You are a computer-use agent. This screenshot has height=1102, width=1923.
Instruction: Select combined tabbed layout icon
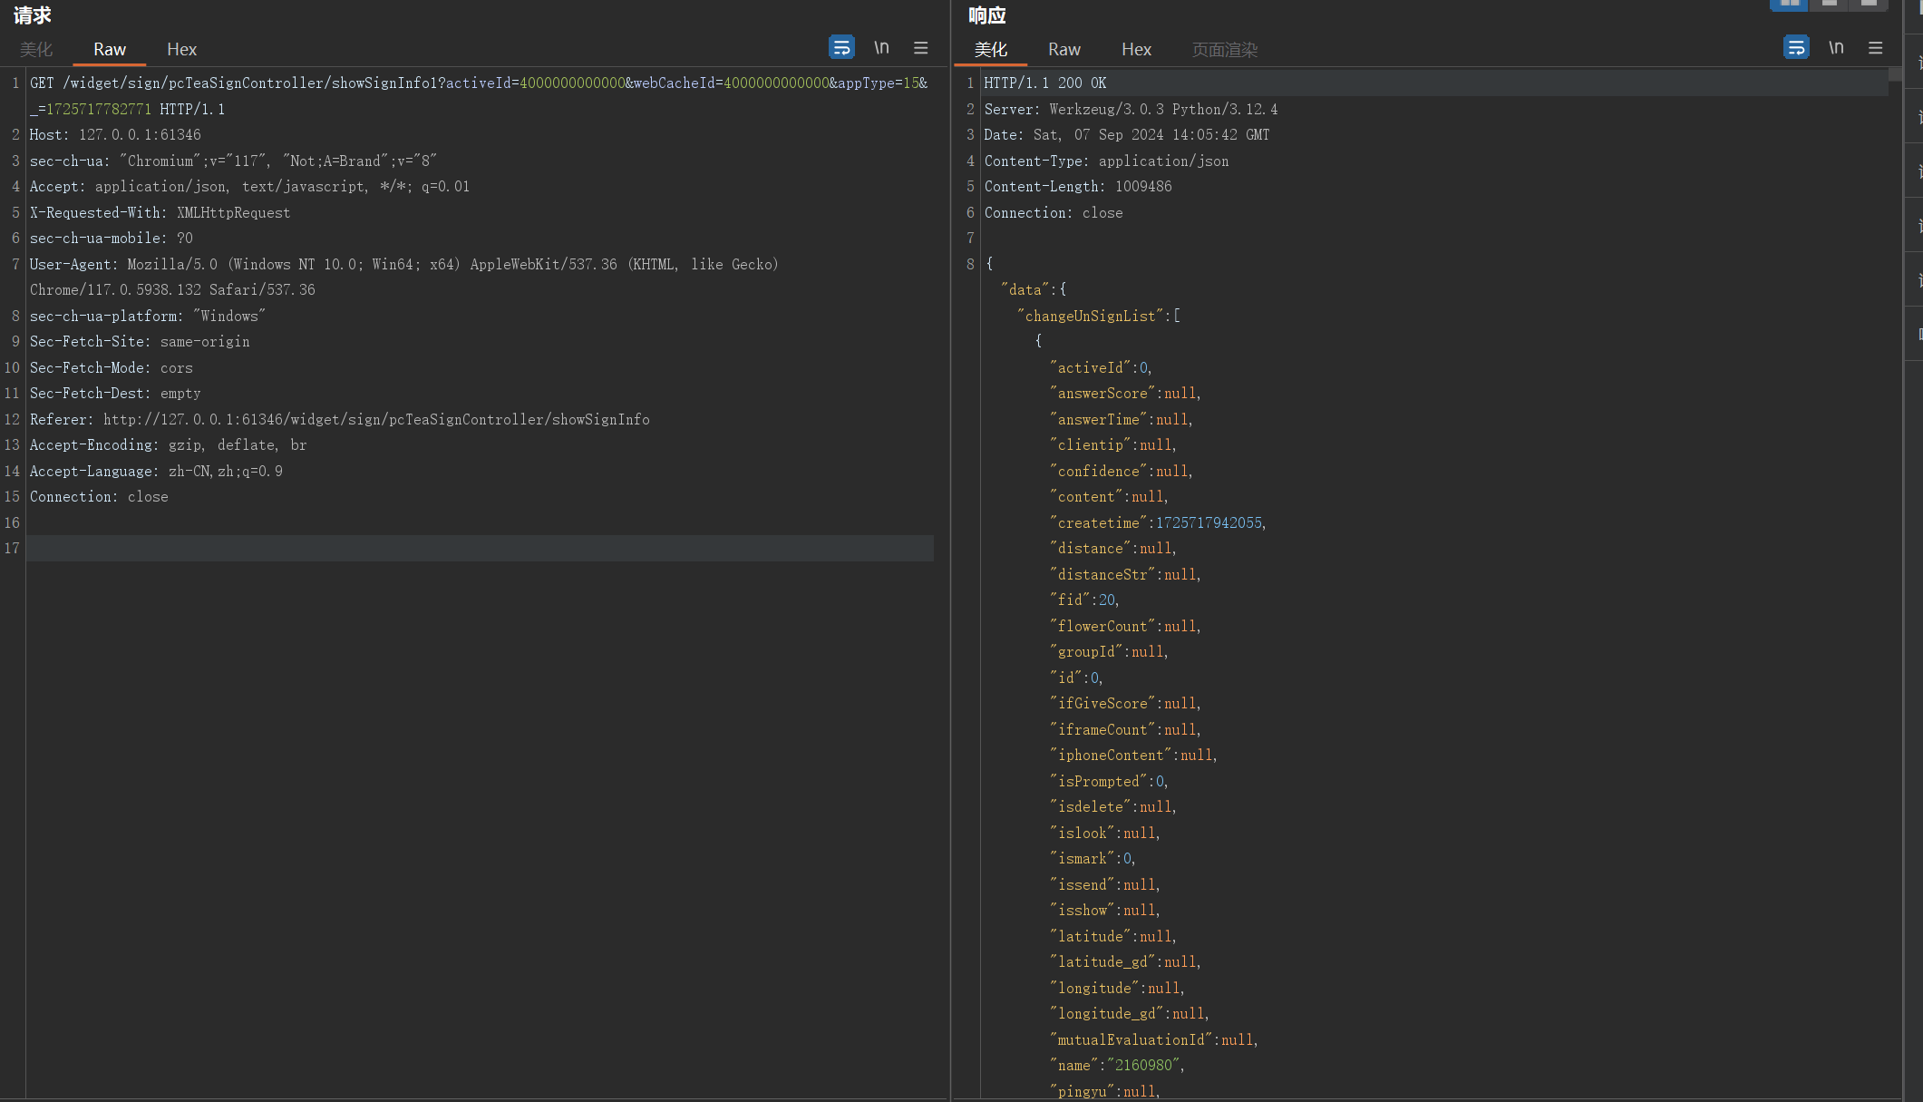click(1868, 4)
